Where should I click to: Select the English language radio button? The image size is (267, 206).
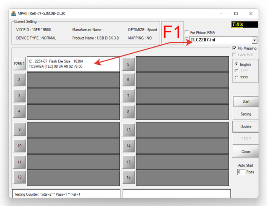(236, 64)
